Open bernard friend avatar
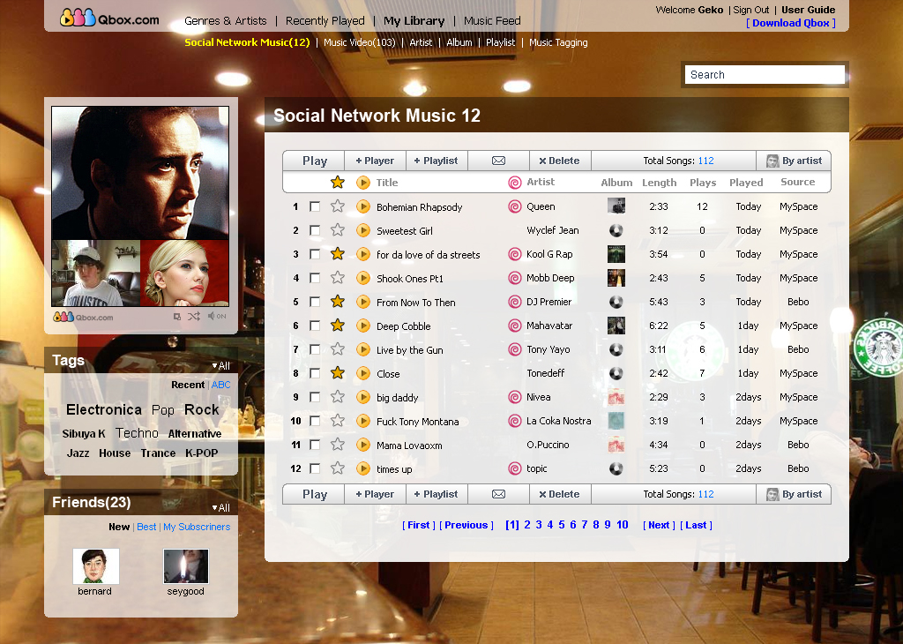Viewport: 903px width, 644px height. tap(95, 566)
